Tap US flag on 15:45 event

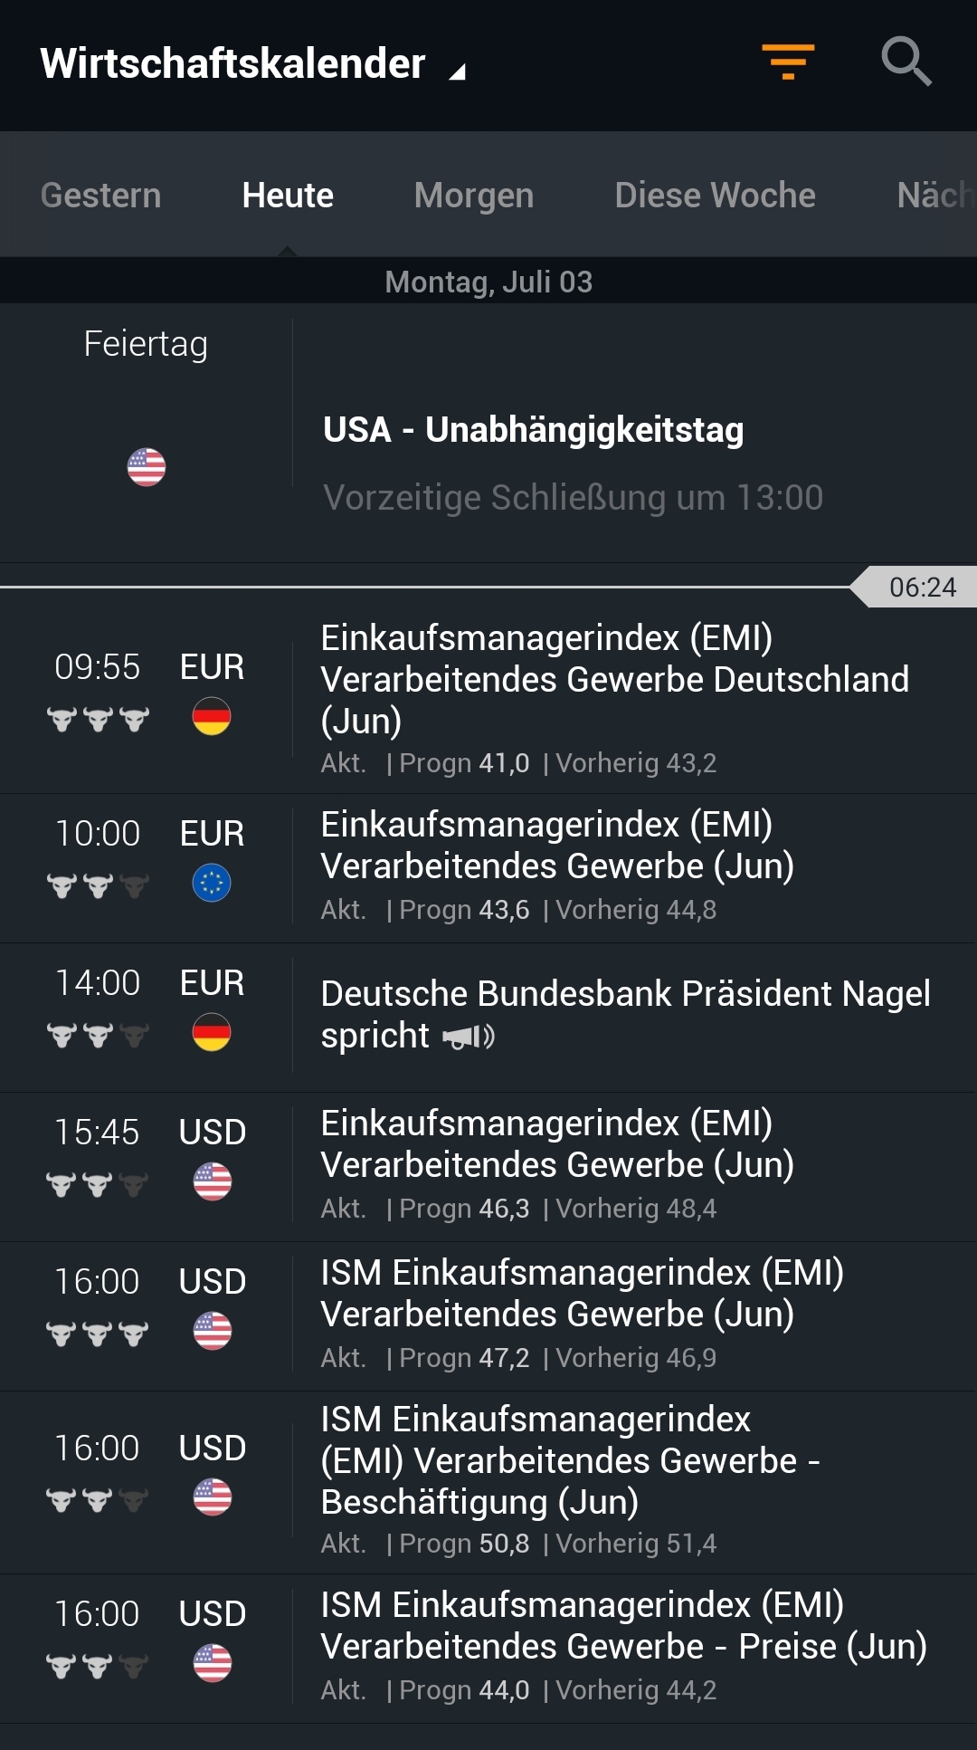(x=213, y=1181)
